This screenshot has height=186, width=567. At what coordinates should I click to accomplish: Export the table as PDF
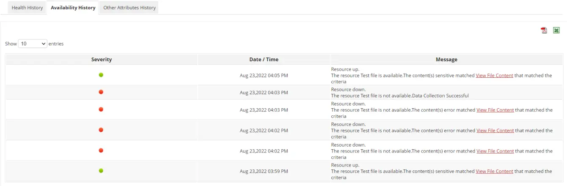click(544, 30)
